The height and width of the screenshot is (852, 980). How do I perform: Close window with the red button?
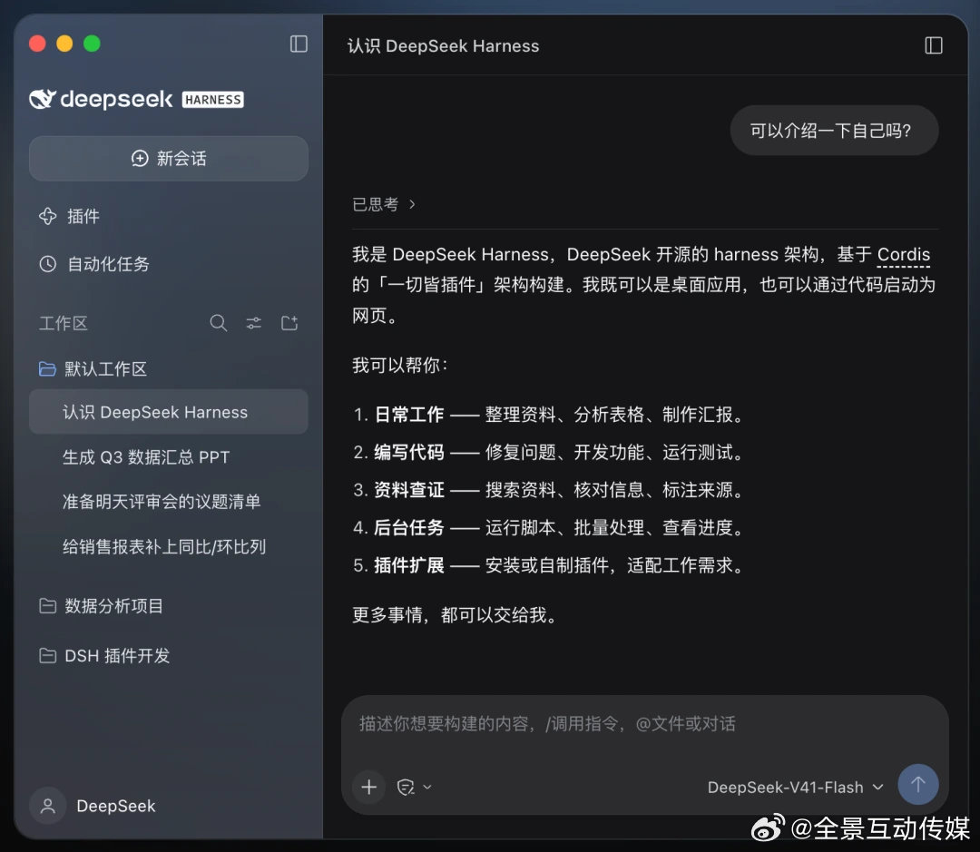[x=37, y=44]
